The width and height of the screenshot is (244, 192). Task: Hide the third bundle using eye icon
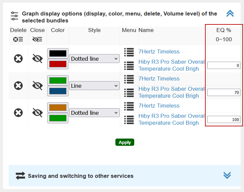coord(37,112)
